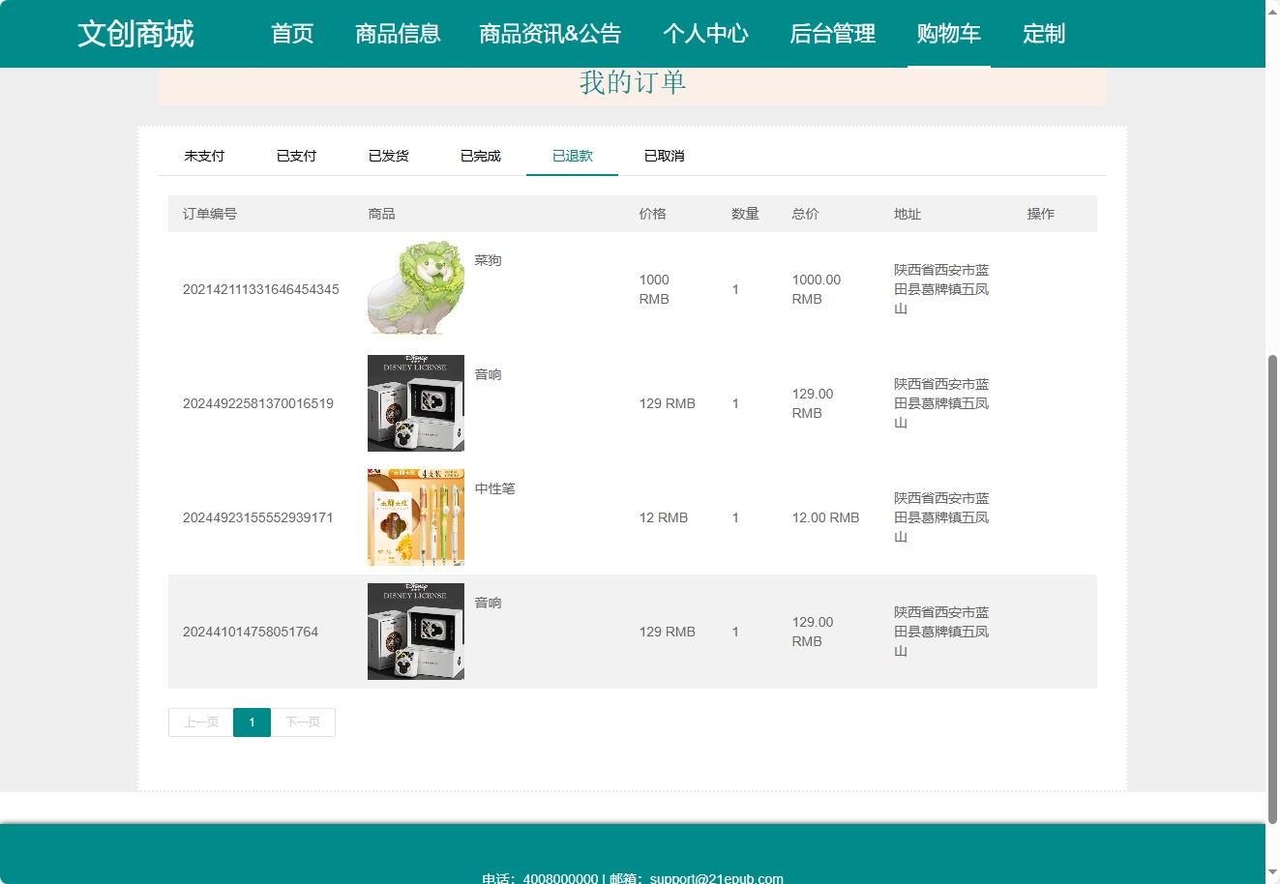1280x884 pixels.
Task: Open 后台管理 in the top navigation
Action: (832, 34)
